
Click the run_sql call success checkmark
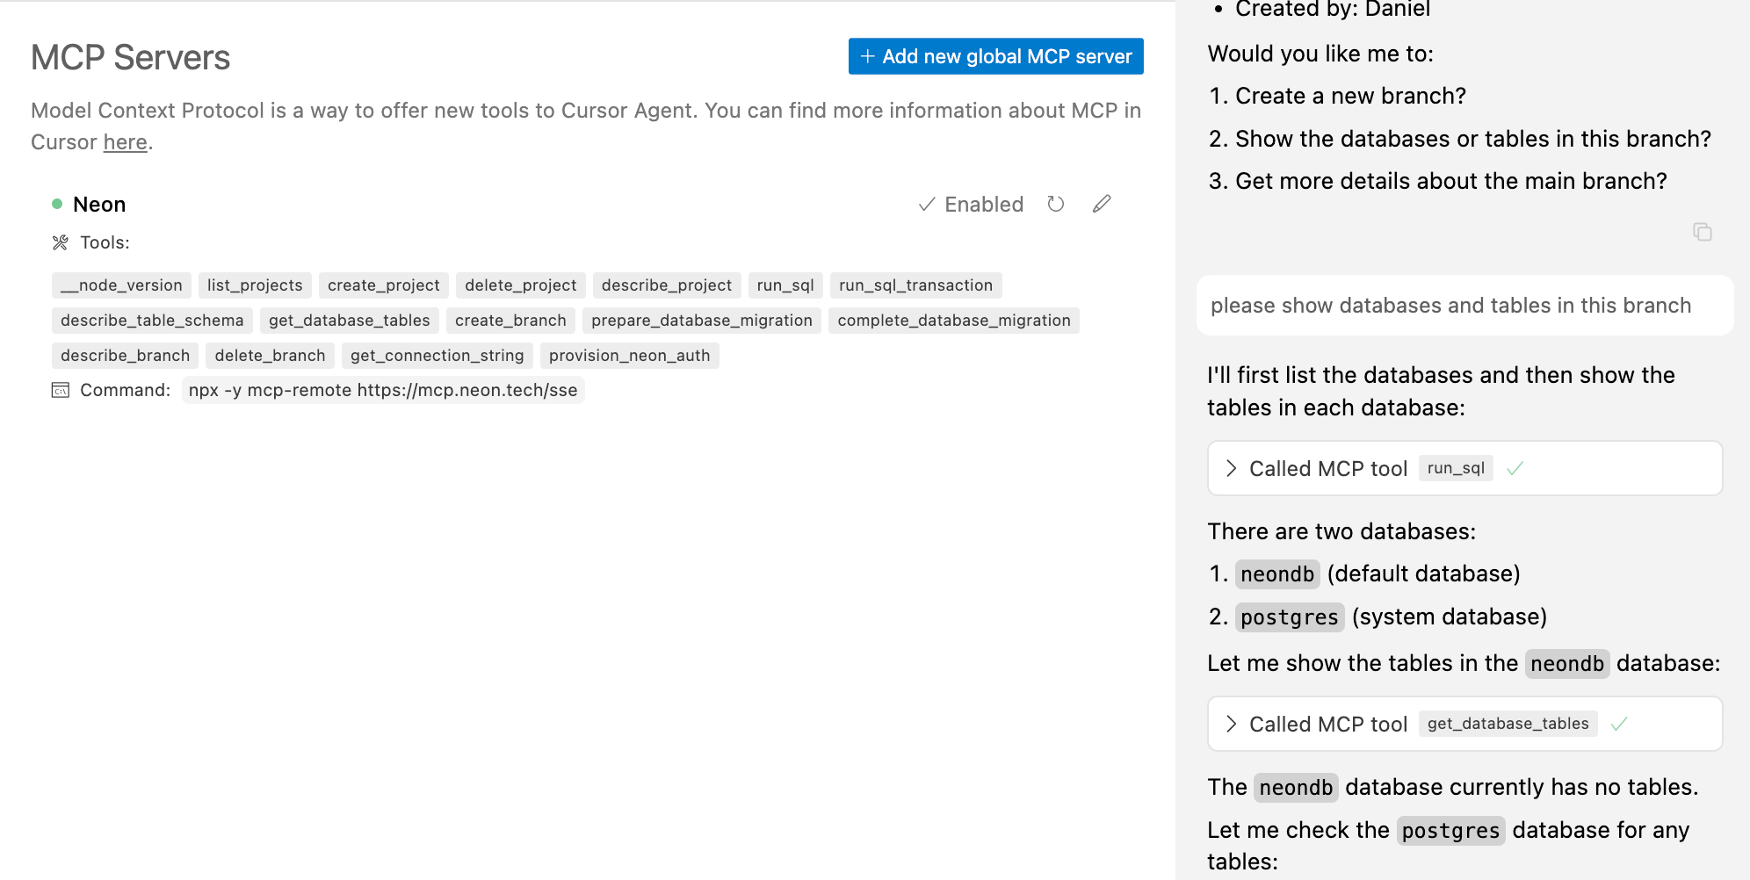point(1515,469)
